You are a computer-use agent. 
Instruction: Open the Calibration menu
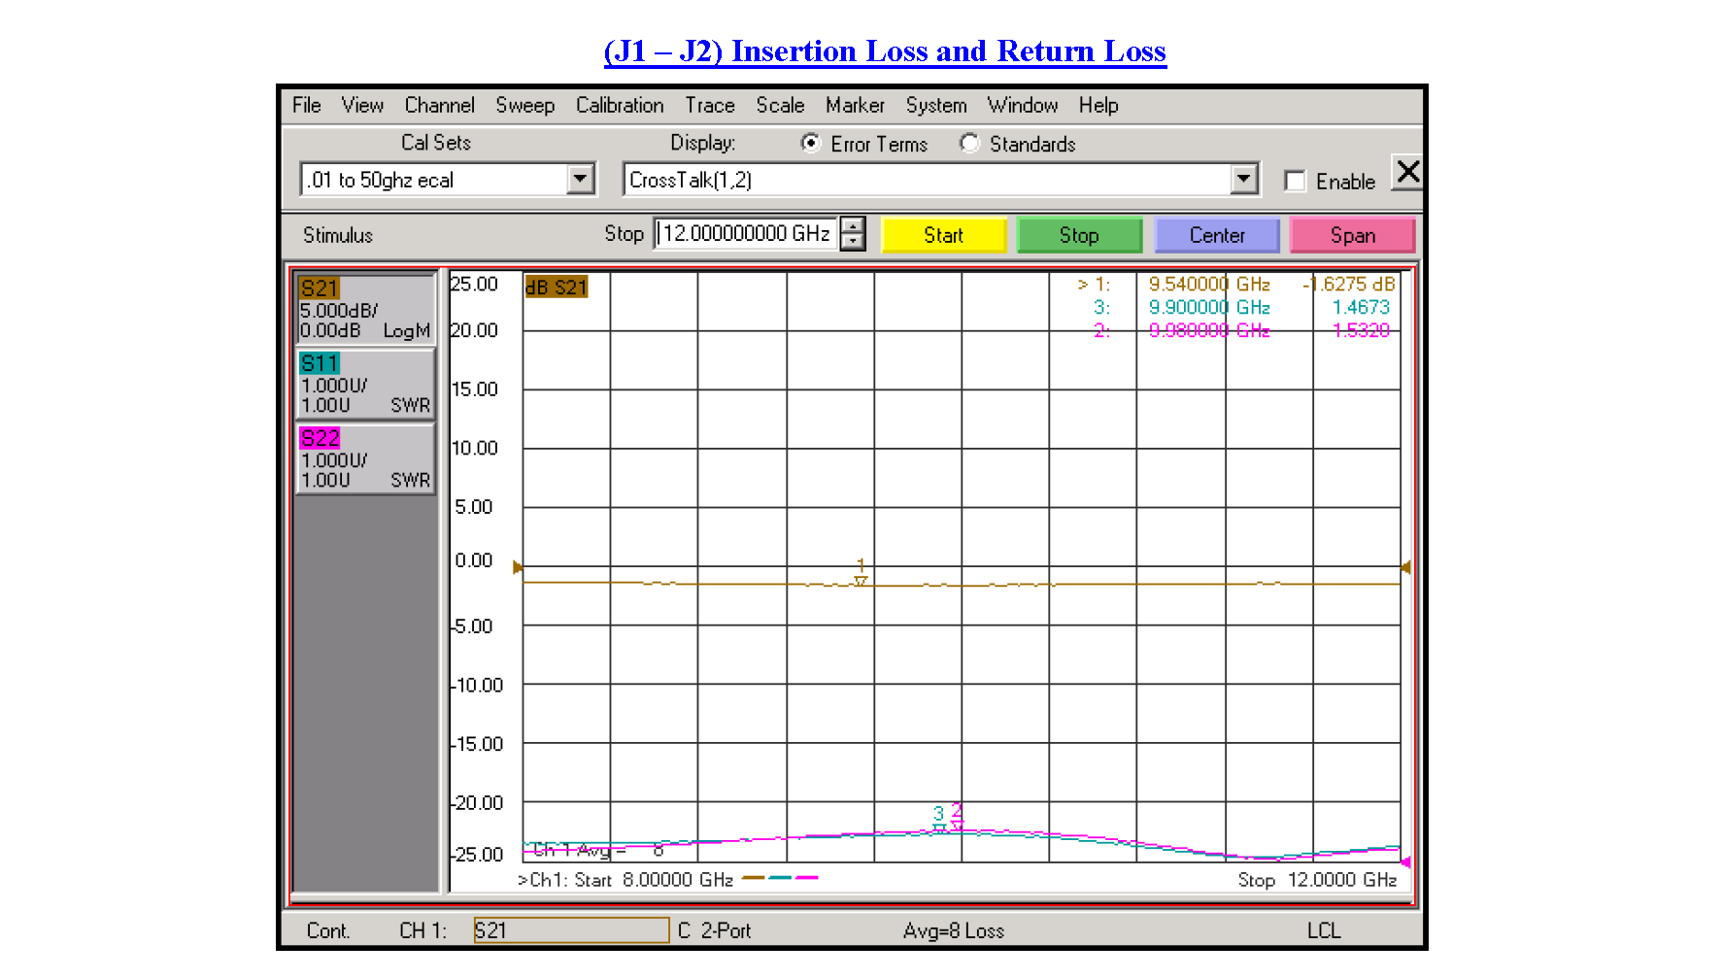(x=619, y=105)
